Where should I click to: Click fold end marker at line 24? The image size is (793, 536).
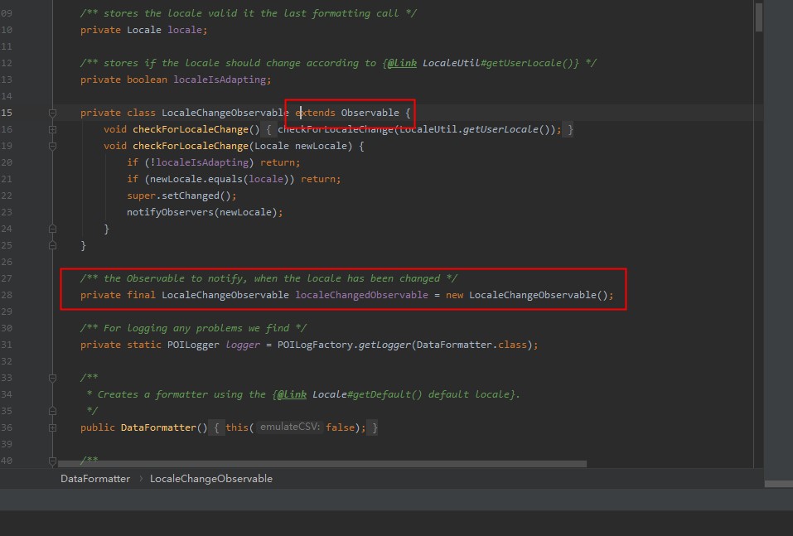(52, 229)
